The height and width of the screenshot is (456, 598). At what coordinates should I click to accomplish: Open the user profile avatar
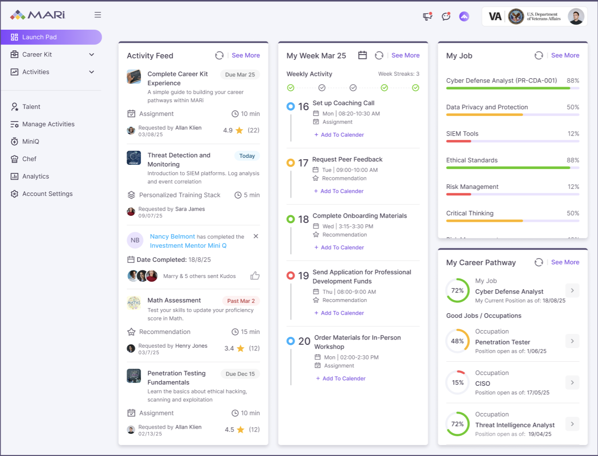pos(576,16)
